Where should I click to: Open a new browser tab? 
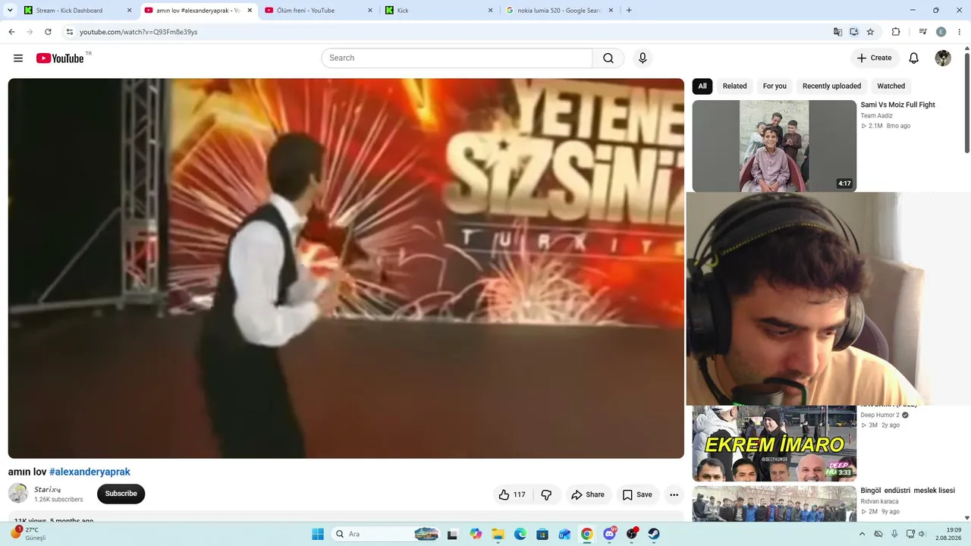click(x=629, y=11)
